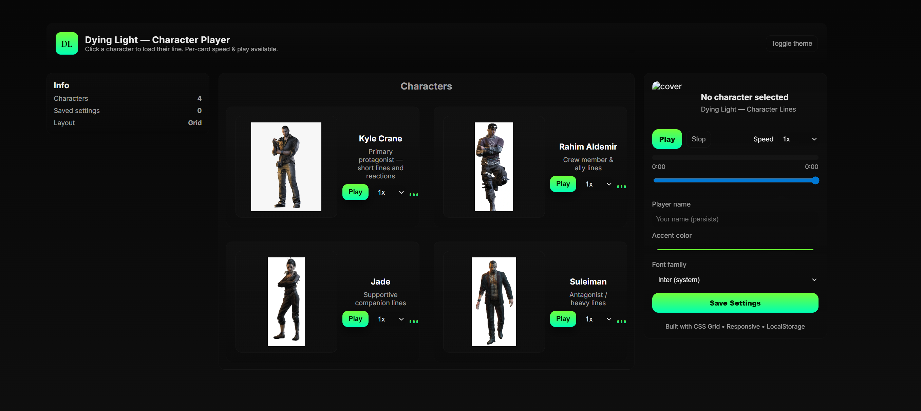Screen dimensions: 921x411
Task: Click 'Antagonist / heavy lines' description
Action: 588,299
